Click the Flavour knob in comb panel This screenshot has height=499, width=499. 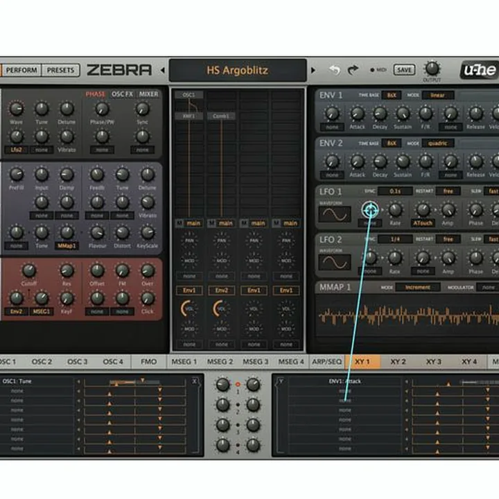[x=97, y=233]
